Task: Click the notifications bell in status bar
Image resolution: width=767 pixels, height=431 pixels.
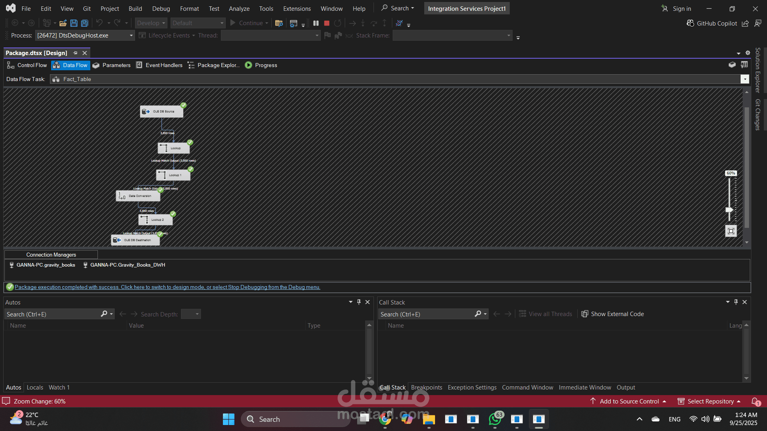Action: pos(755,401)
